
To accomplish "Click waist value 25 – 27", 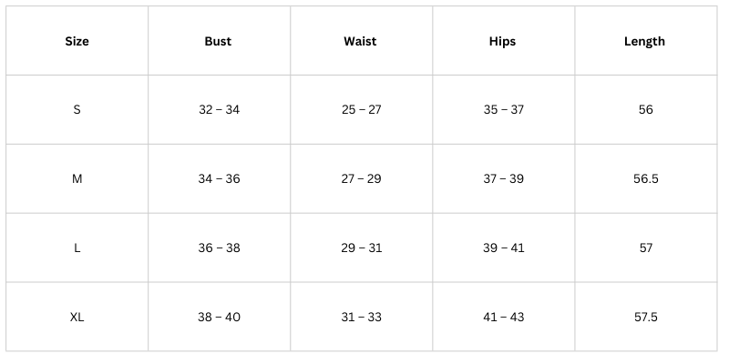I will click(x=361, y=109).
